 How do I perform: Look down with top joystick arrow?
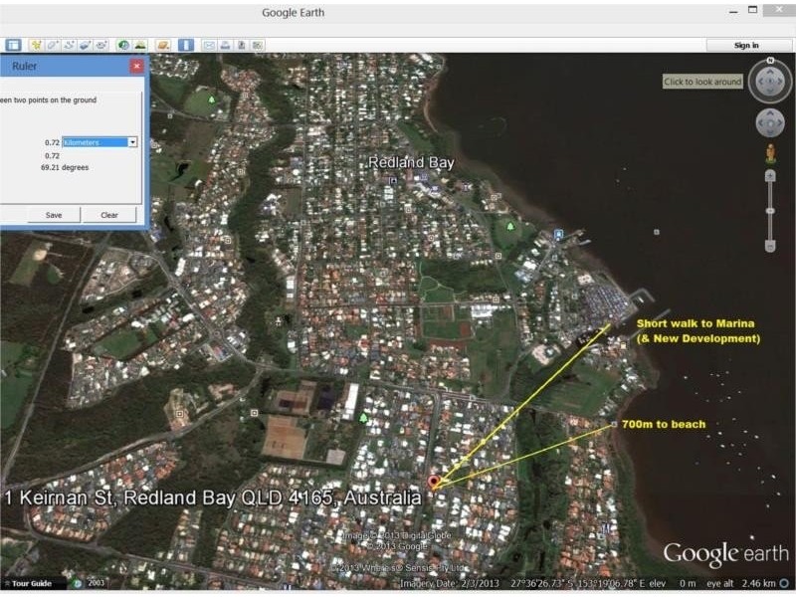[770, 91]
